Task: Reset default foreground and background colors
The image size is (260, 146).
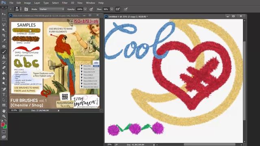Action: pos(2,120)
